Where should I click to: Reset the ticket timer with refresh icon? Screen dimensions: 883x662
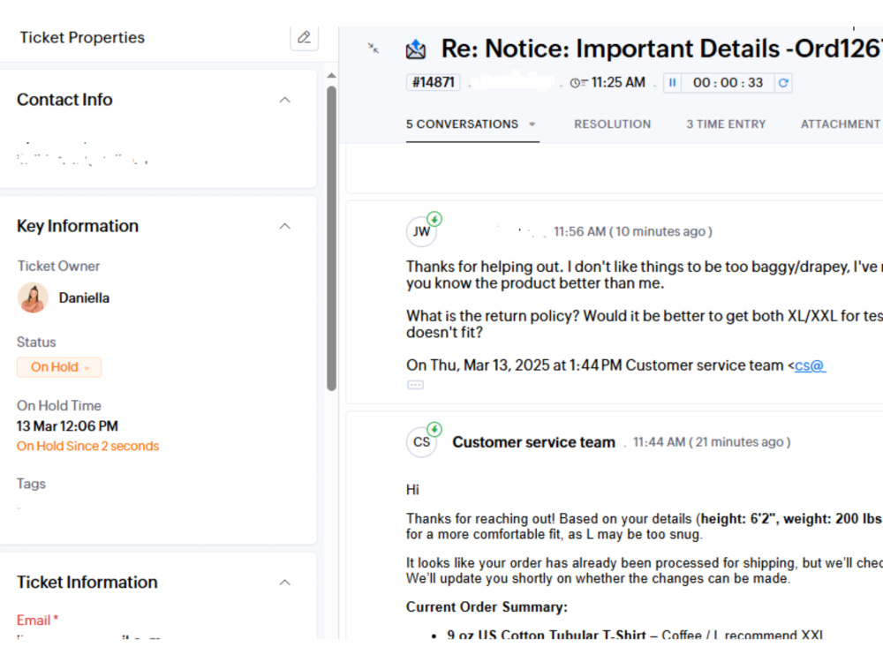pos(783,83)
